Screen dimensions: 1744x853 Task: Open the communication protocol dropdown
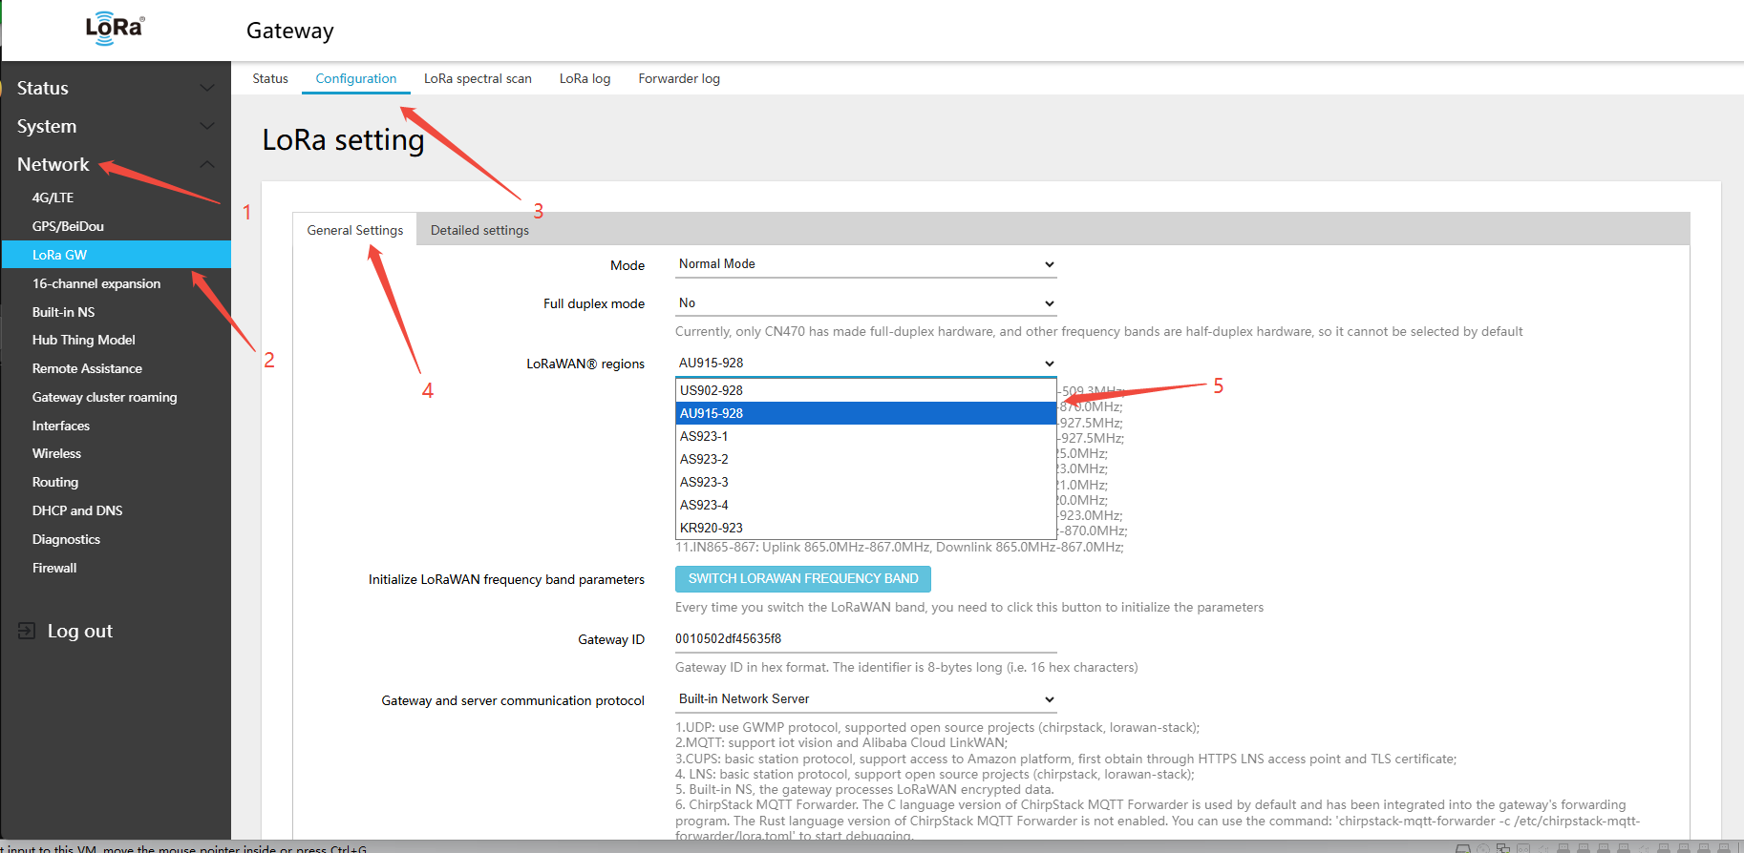[865, 699]
